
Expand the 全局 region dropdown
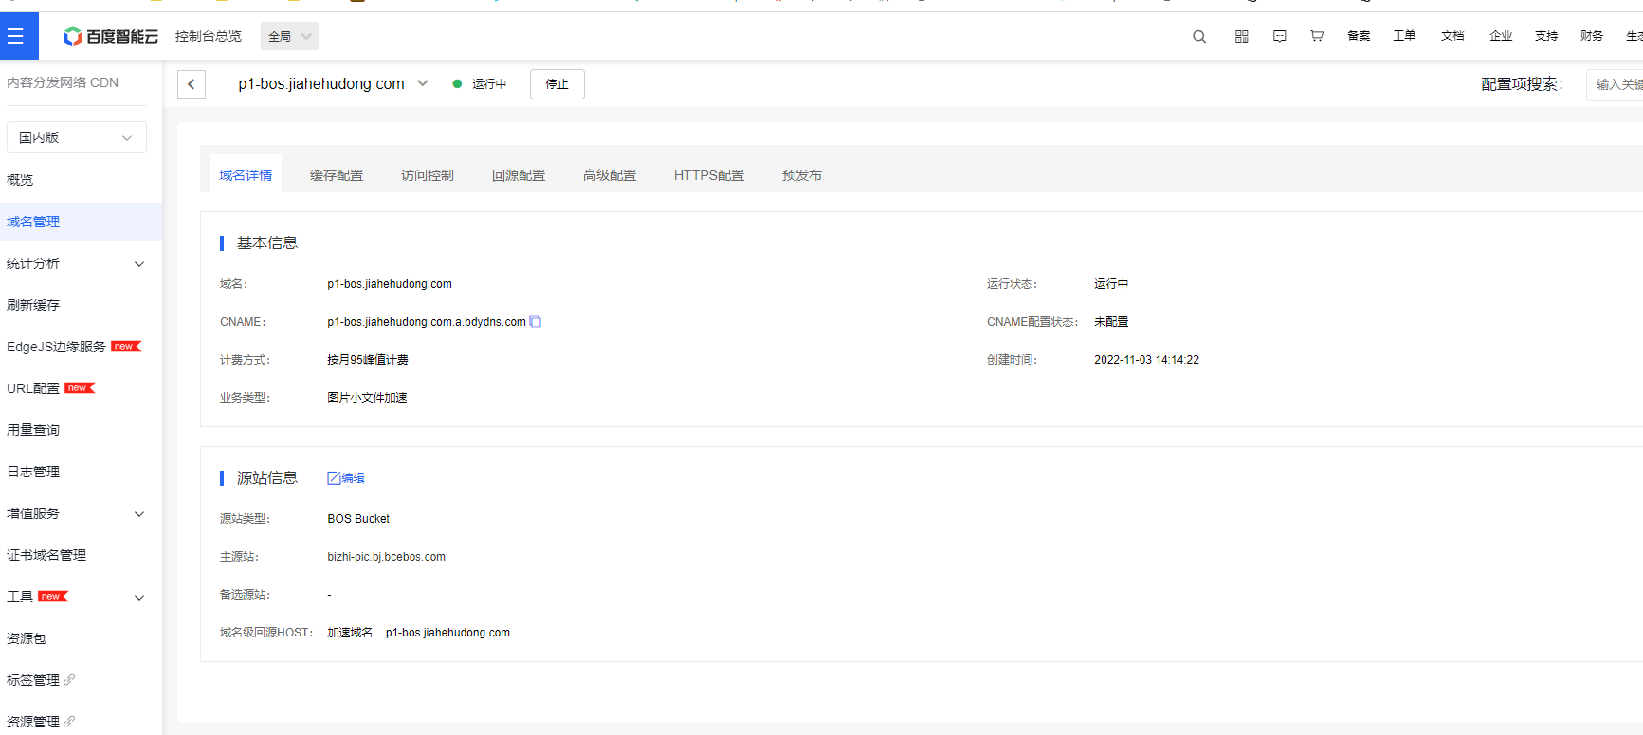[x=290, y=36]
